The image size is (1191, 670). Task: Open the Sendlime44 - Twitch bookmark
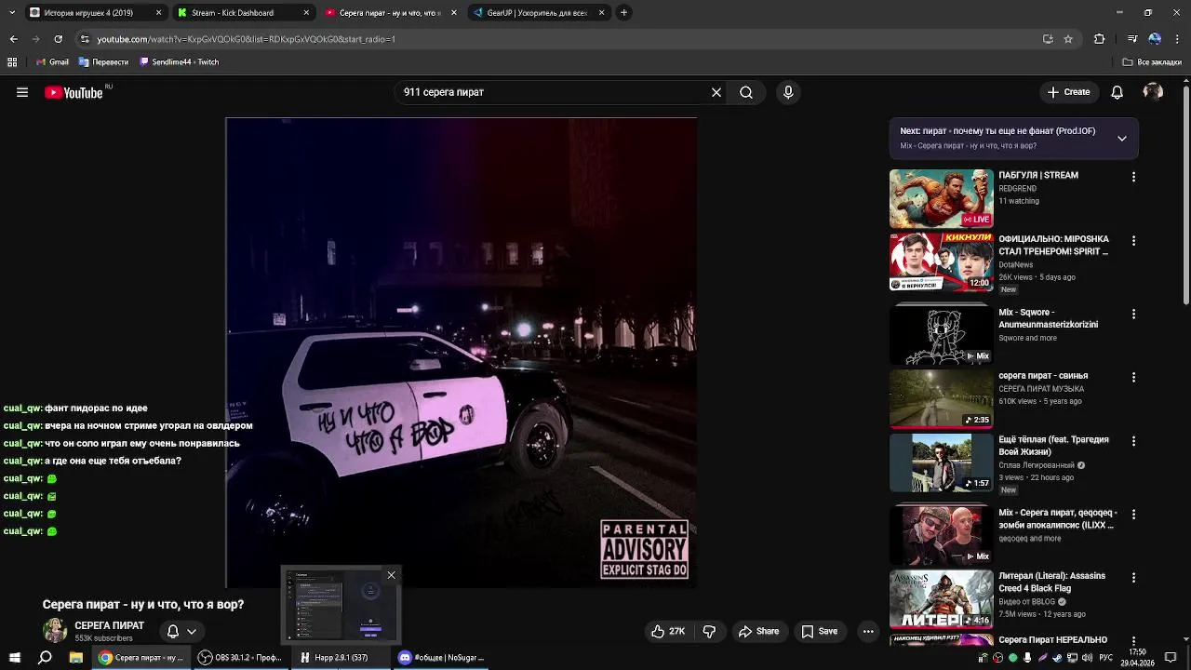(179, 62)
